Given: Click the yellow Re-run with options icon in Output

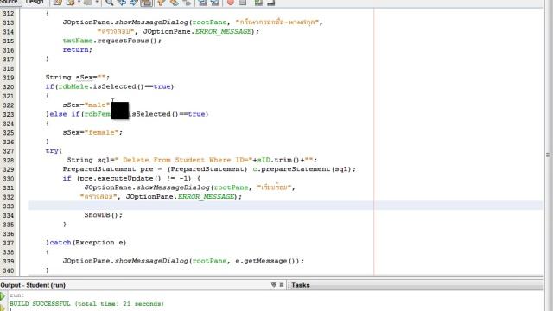Looking at the screenshot, I should tap(3, 308).
